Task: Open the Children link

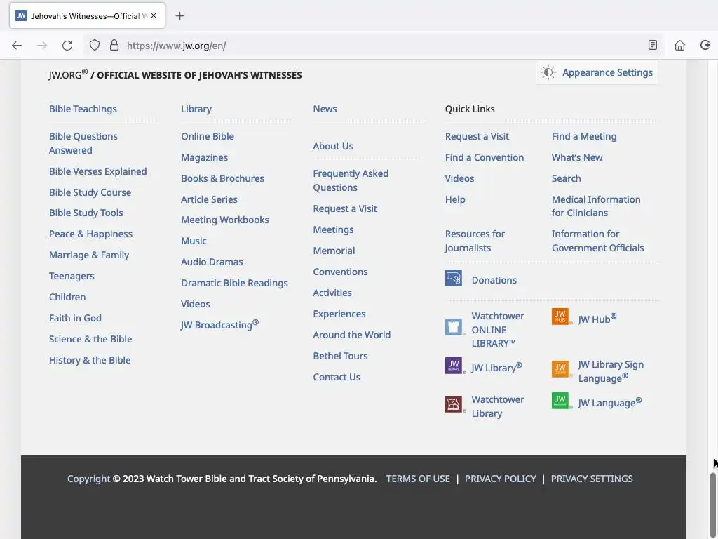Action: point(67,297)
